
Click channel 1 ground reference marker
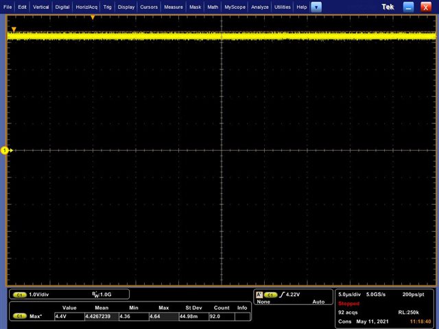point(6,151)
